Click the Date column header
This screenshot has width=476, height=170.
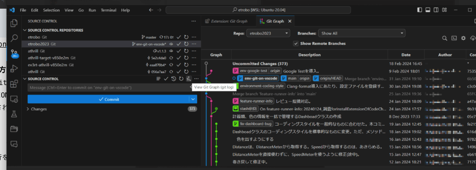406,55
